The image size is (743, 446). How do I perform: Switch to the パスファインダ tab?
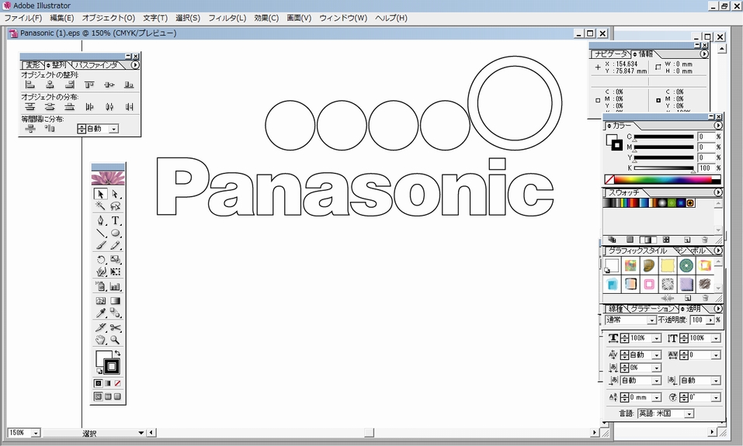click(96, 65)
